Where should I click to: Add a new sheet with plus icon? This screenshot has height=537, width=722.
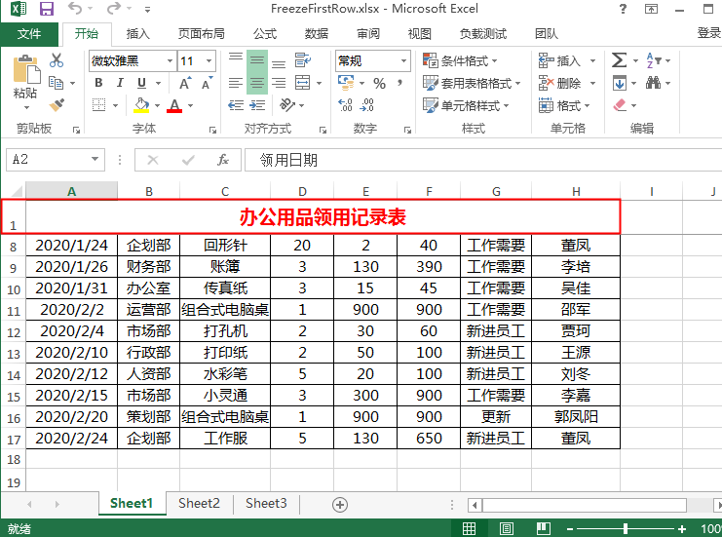340,504
